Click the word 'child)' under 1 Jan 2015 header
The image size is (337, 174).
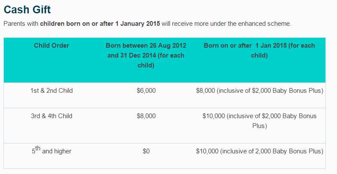pos(259,55)
